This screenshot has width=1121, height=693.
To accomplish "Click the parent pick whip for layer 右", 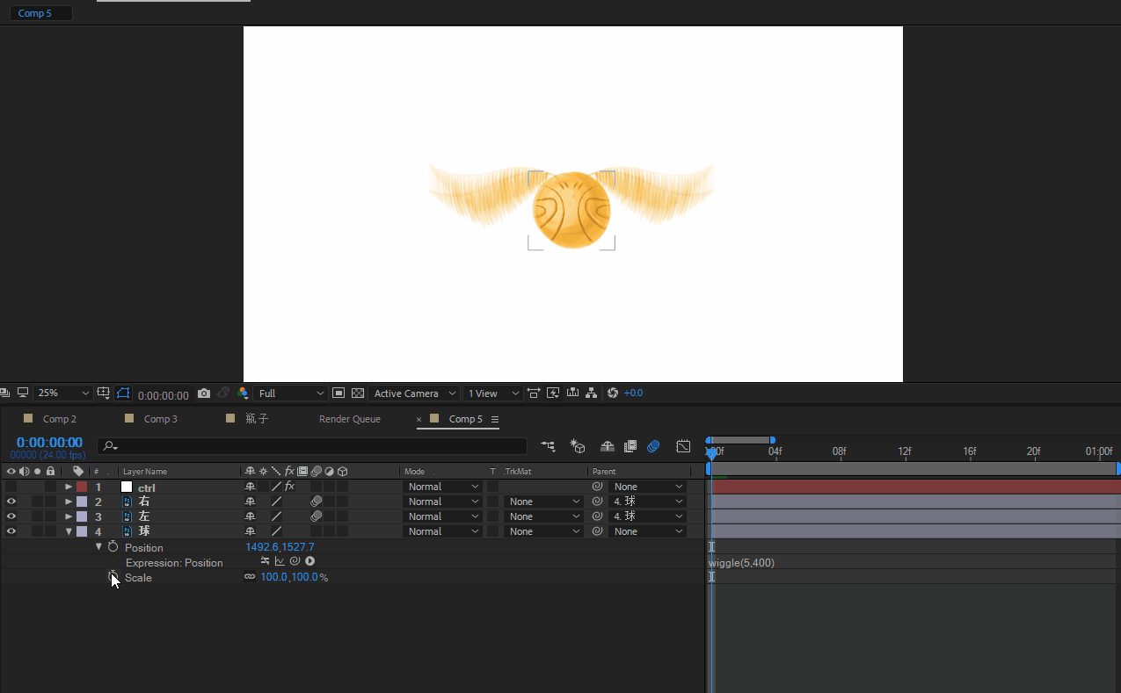I will (x=597, y=502).
